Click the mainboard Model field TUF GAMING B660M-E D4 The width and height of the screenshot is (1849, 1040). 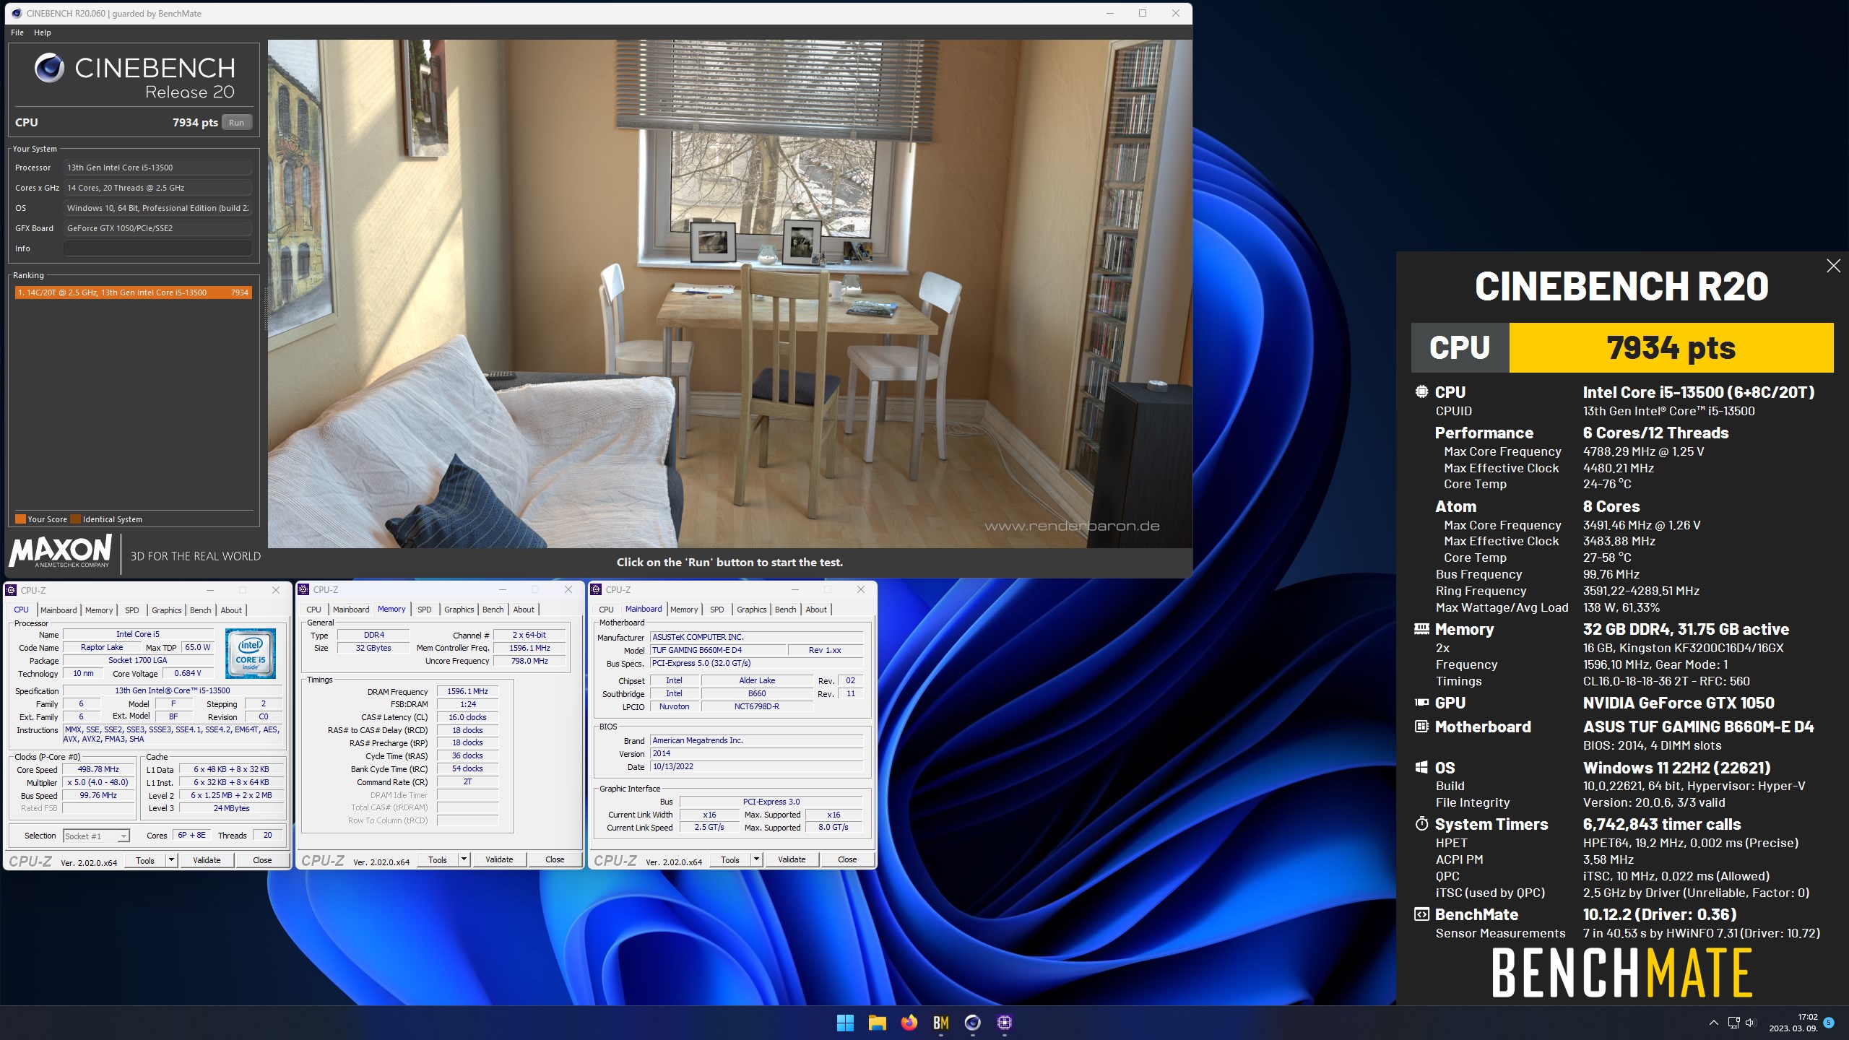718,650
